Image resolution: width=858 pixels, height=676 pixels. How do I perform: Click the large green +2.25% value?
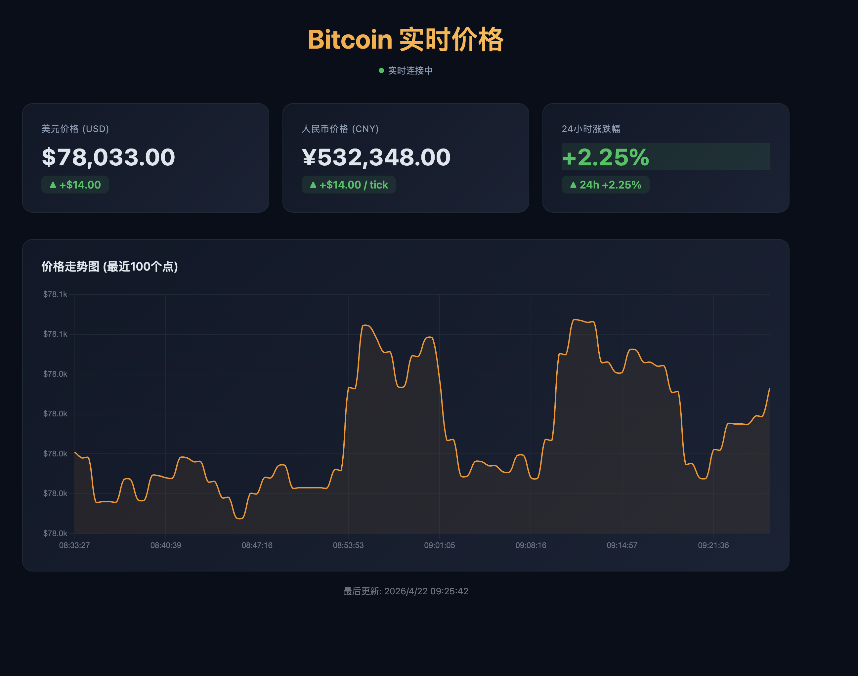tap(606, 157)
